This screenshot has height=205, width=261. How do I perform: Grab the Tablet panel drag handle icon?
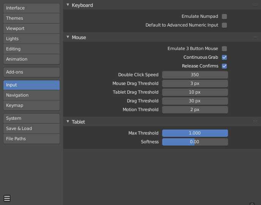pos(255,122)
